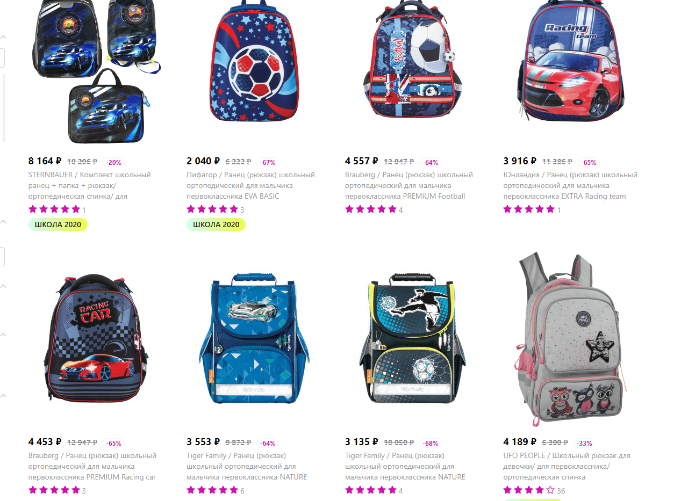Click stars under the Пифагор EVA BASIC backpack
688x501 pixels.
pos(212,209)
